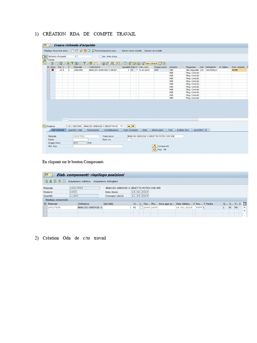Click the details magnifier icon in grid toolbar
The image size is (257, 343).
click(x=52, y=63)
